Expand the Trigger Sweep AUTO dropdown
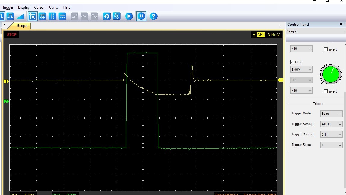This screenshot has height=195, width=346. (331, 124)
